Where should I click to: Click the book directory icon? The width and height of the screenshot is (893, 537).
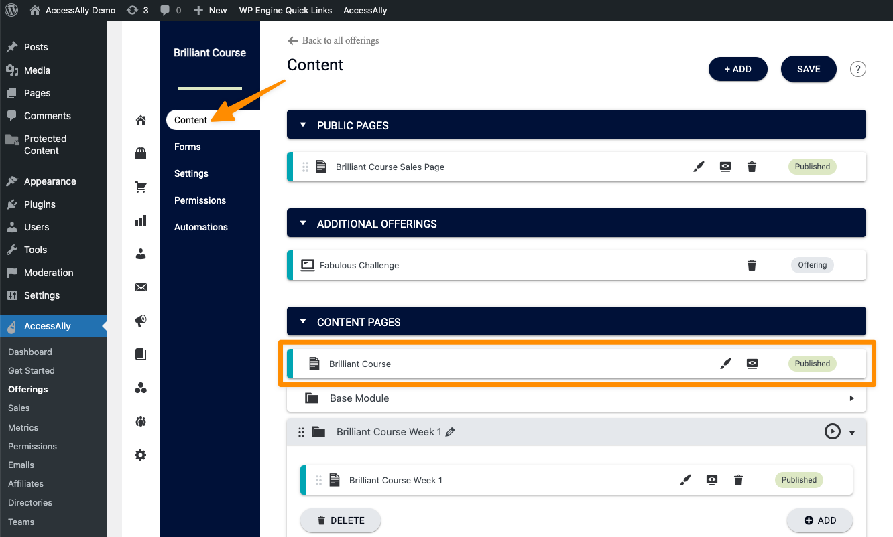[141, 354]
